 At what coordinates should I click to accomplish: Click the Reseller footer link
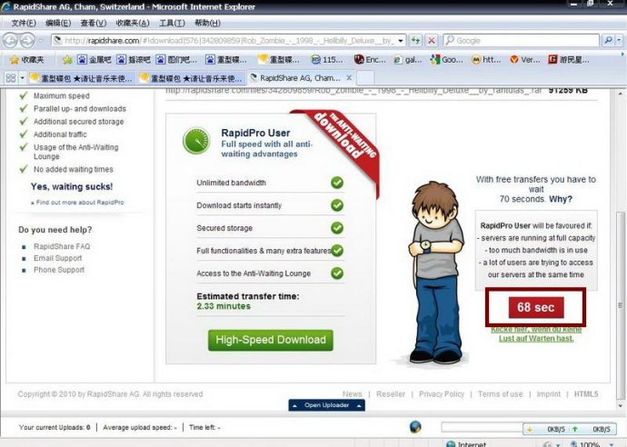[x=391, y=394]
